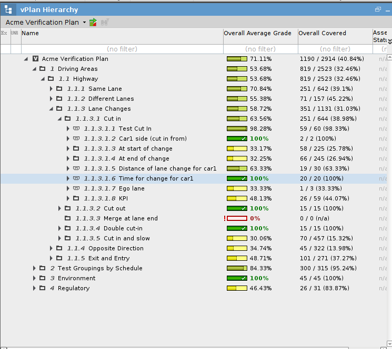The height and width of the screenshot is (349, 392).
Task: Click the Test Cut In item icon
Action: (x=76, y=129)
